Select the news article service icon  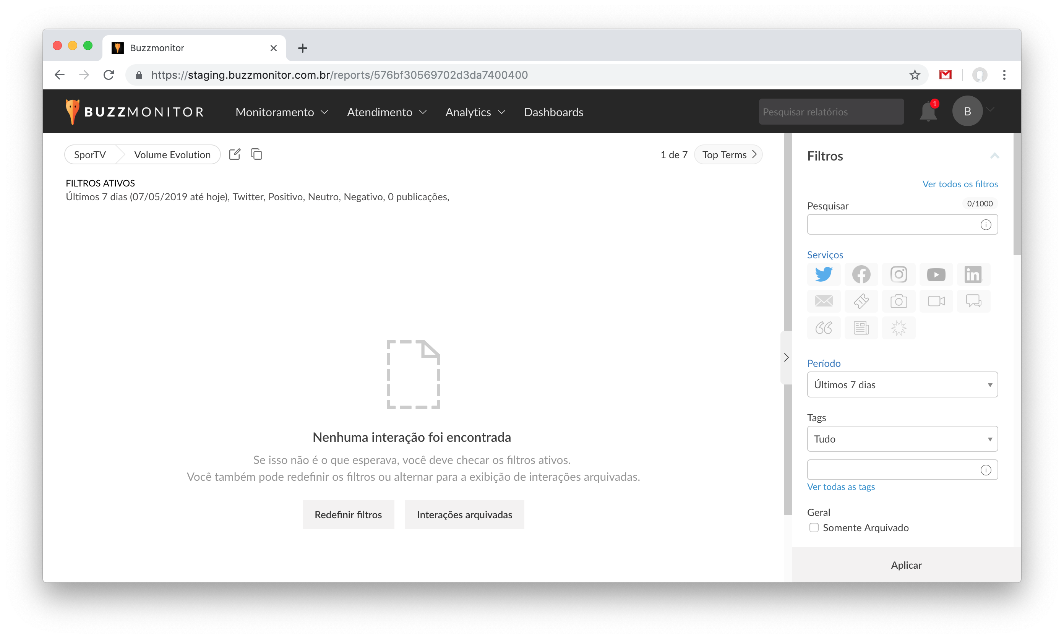(x=861, y=328)
